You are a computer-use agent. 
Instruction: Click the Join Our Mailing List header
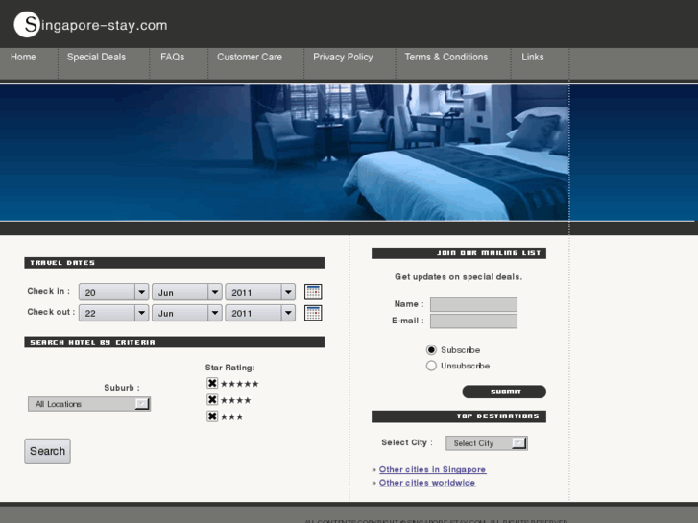[459, 252]
